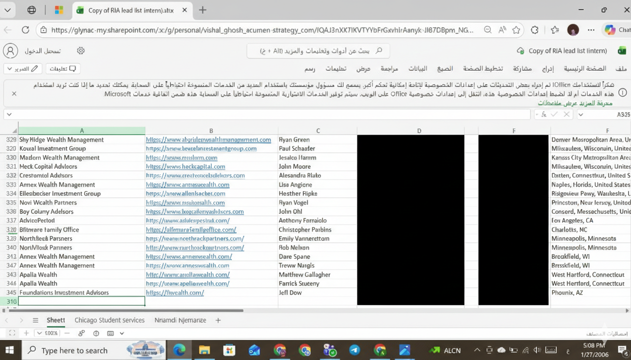Click the horizontal scrollbar at sheet bottom

pos(127,310)
